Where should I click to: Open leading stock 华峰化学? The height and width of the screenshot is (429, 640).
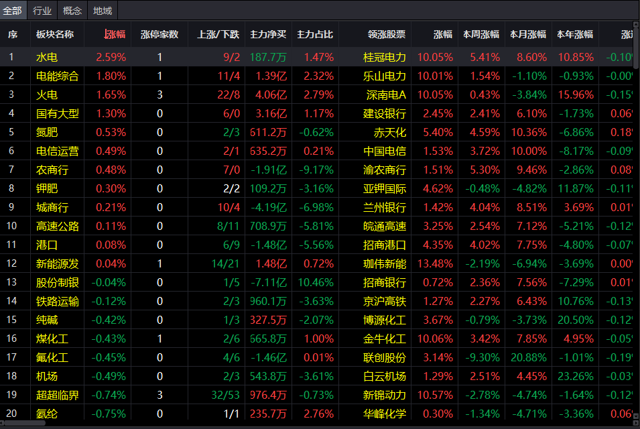point(385,414)
